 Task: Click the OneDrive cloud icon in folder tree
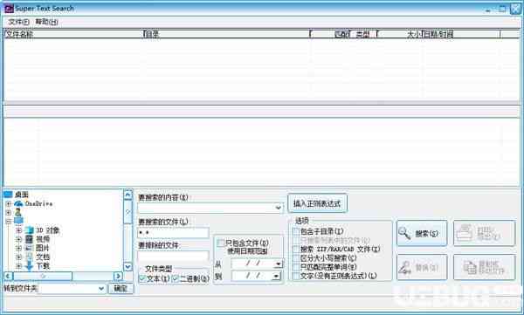[18, 203]
